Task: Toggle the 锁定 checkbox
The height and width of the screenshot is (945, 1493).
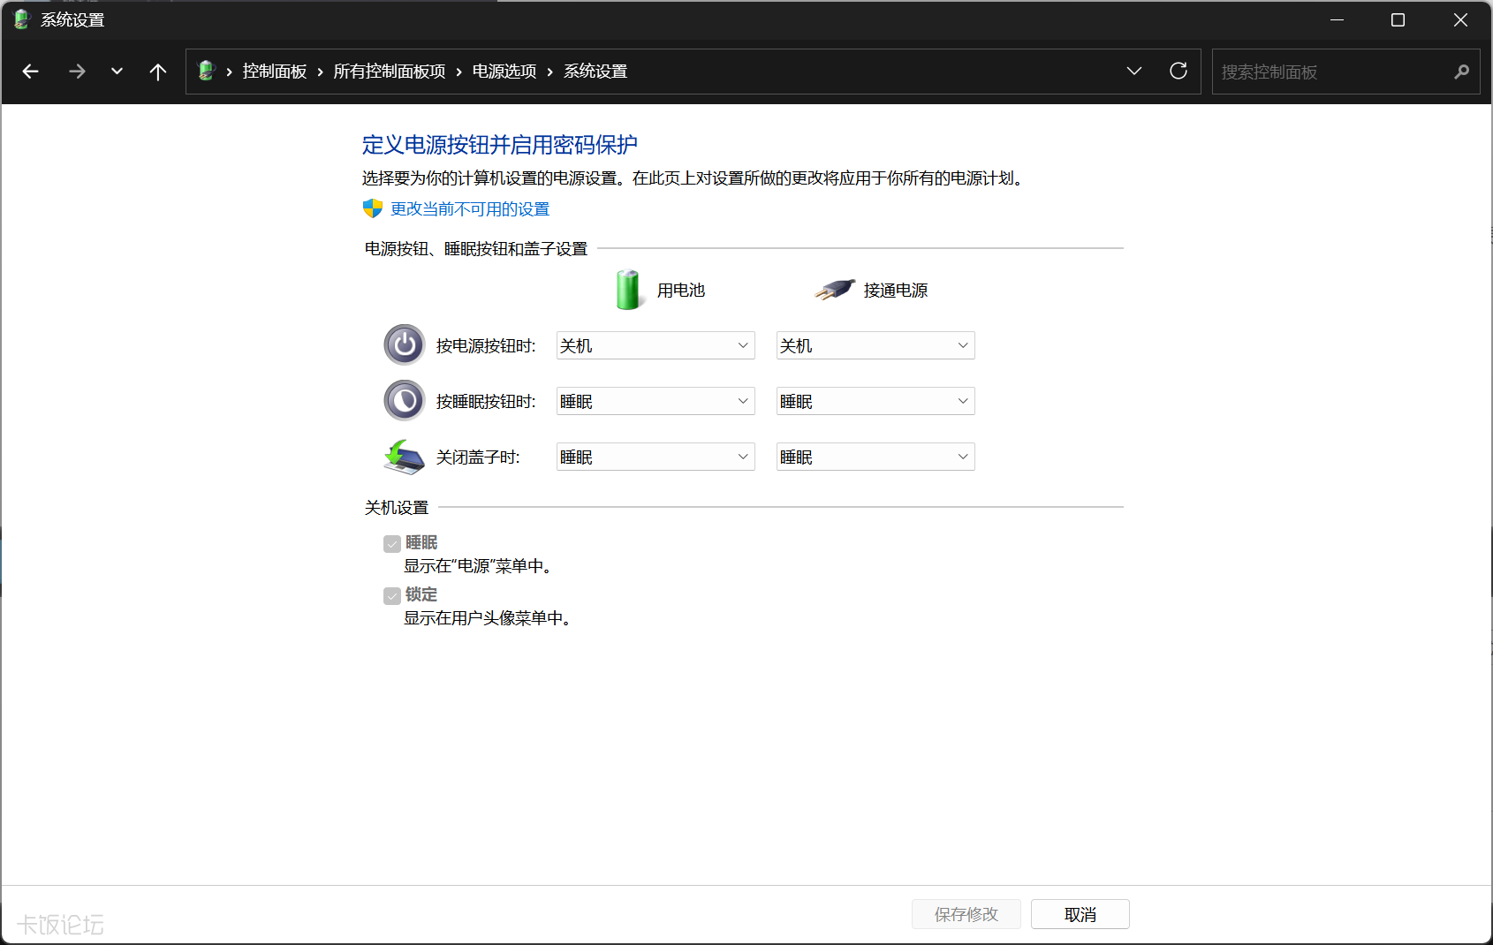Action: coord(392,596)
